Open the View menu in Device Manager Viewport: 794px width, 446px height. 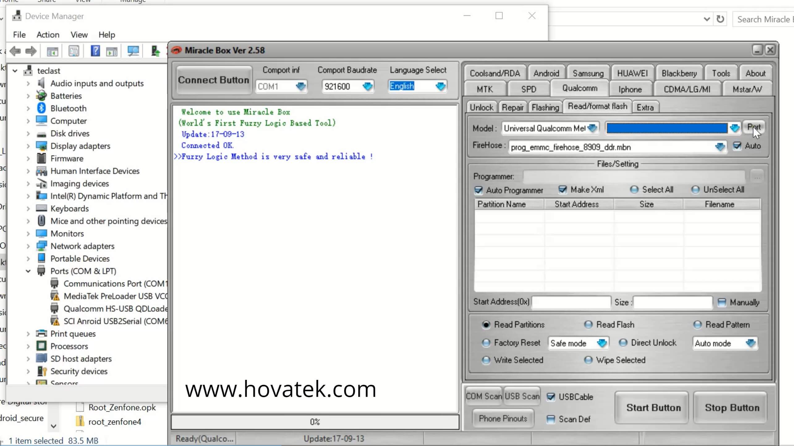(79, 35)
